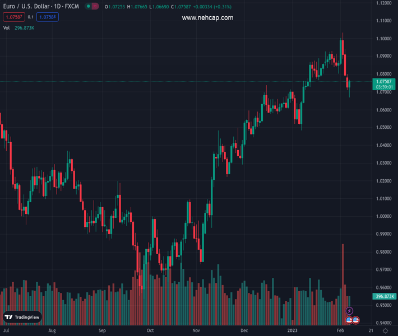Viewport: 398px width, 336px height.
Task: Click the TradingView logo badge
Action: pyautogui.click(x=22, y=317)
